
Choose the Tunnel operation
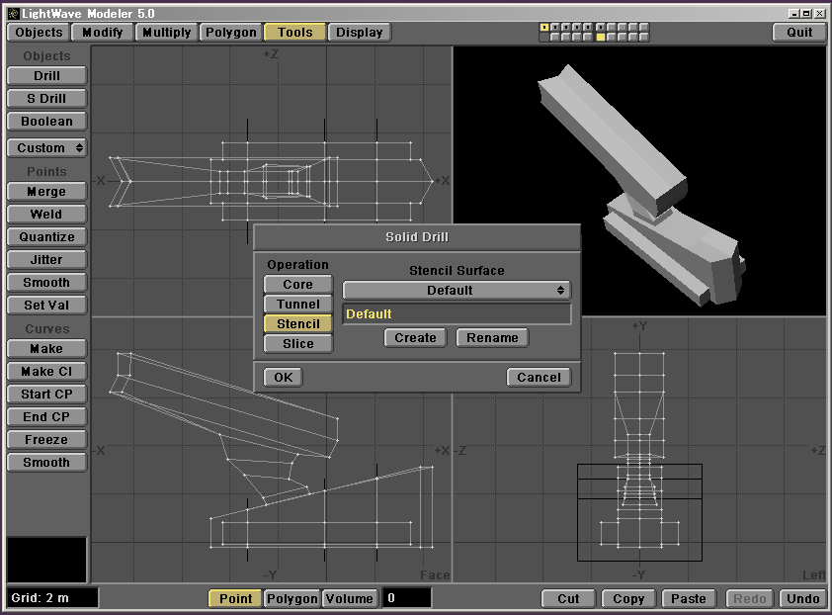[297, 305]
